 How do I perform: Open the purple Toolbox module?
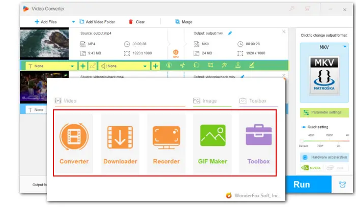[258, 143]
